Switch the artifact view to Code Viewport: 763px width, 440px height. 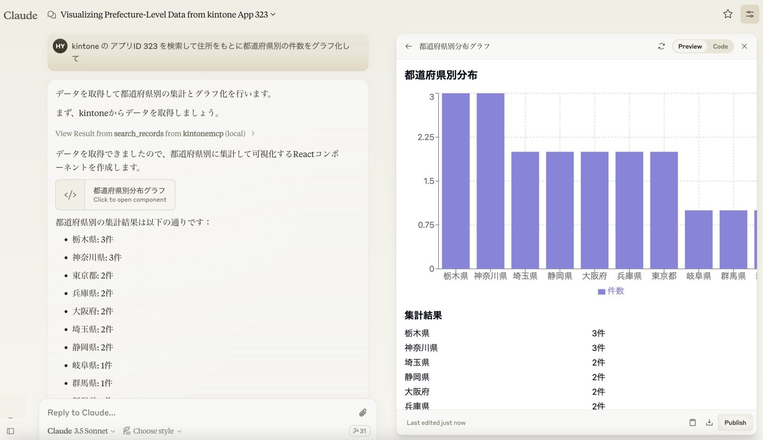pos(721,46)
